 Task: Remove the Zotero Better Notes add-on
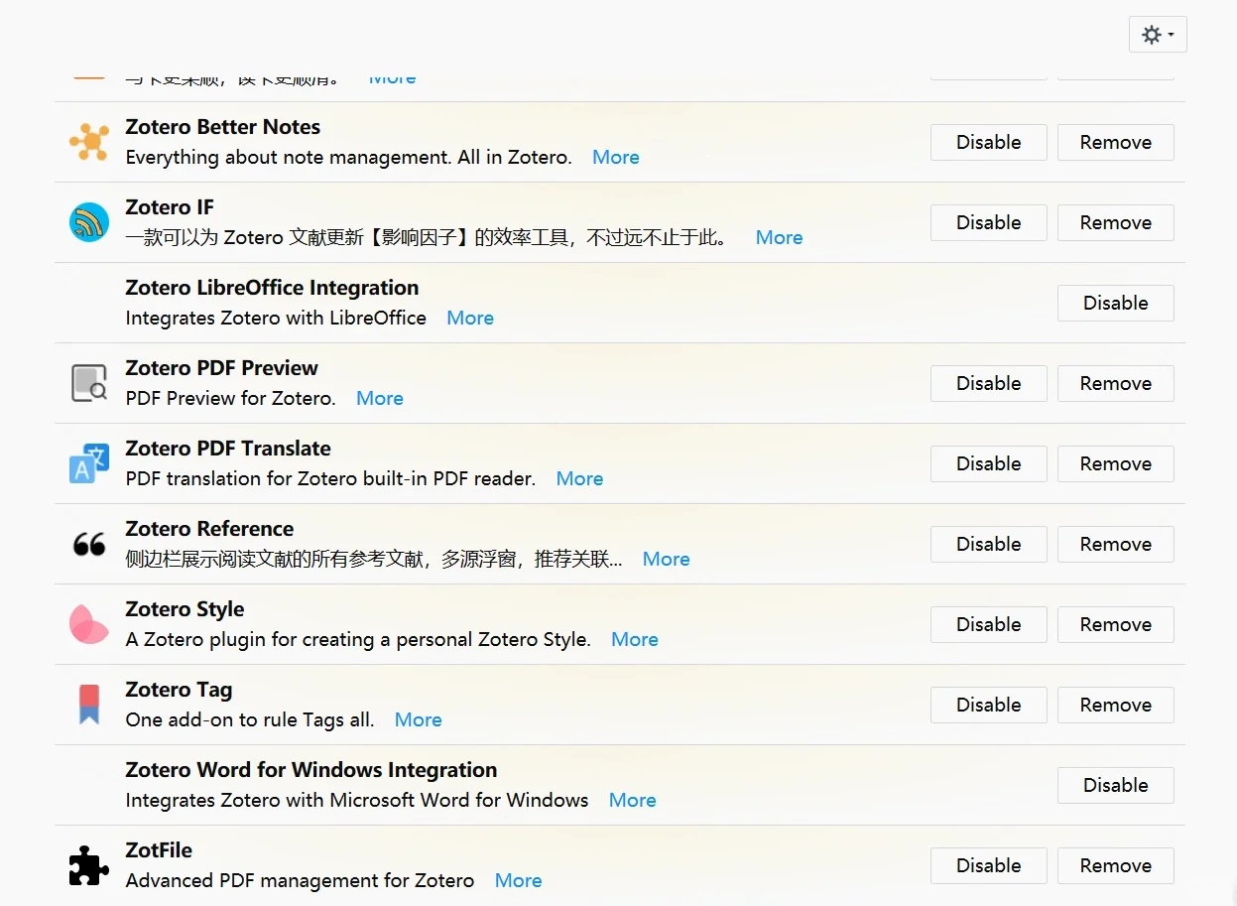1116,142
